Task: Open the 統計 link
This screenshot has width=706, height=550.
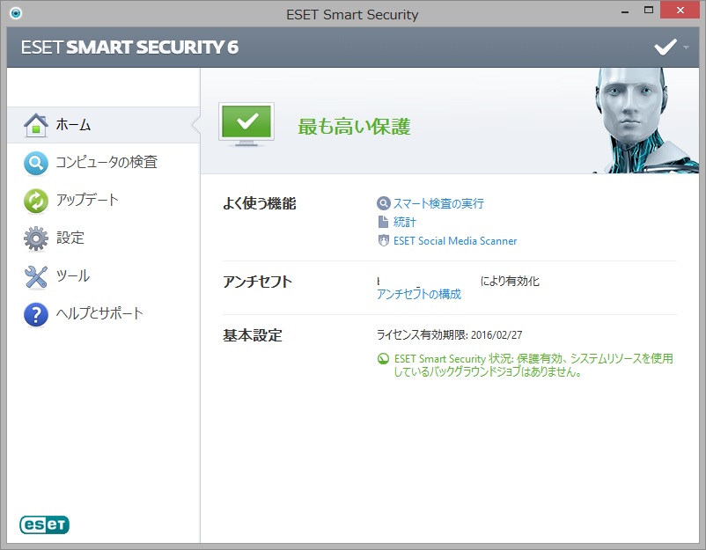Action: [x=405, y=222]
